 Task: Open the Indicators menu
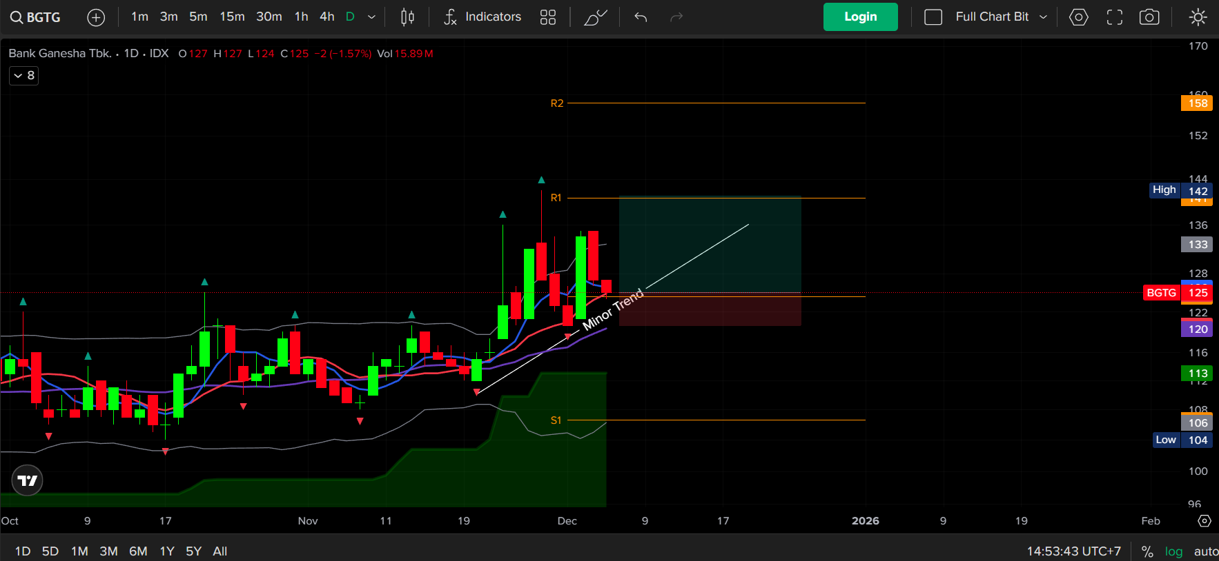[x=482, y=17]
